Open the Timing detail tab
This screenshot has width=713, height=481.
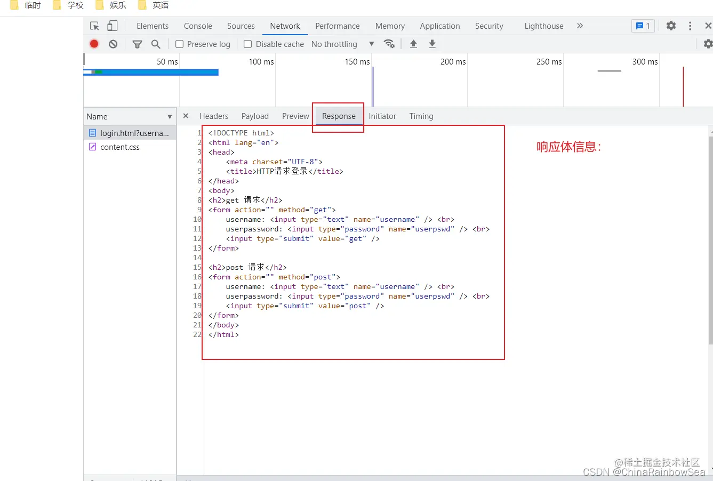click(421, 116)
